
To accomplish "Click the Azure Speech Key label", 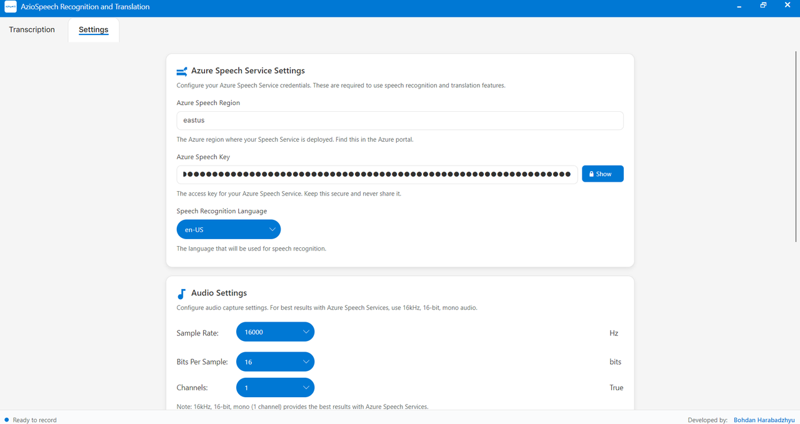I will [x=203, y=157].
